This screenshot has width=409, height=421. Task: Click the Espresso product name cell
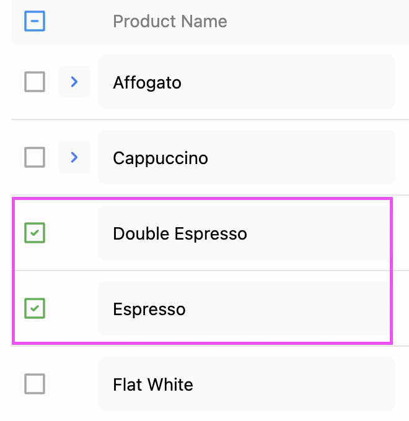point(246,309)
